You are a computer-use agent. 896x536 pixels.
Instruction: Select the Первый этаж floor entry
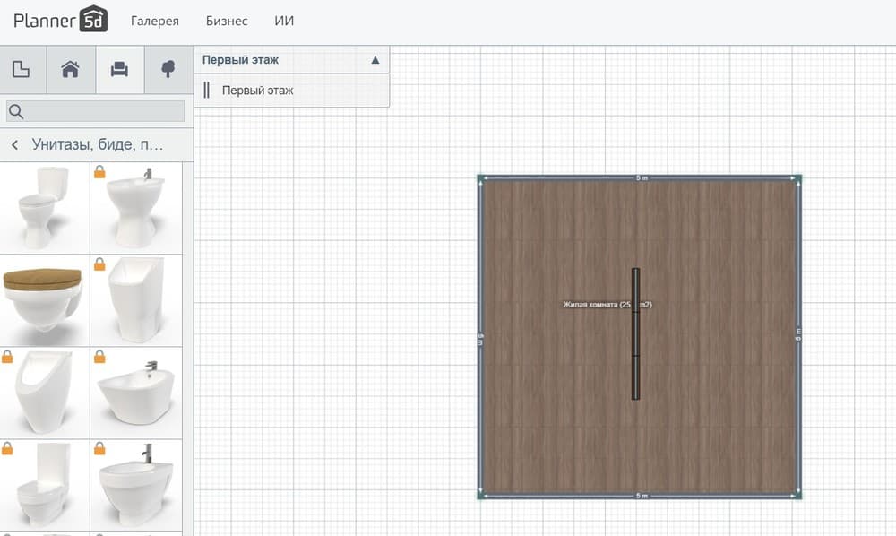click(x=258, y=91)
